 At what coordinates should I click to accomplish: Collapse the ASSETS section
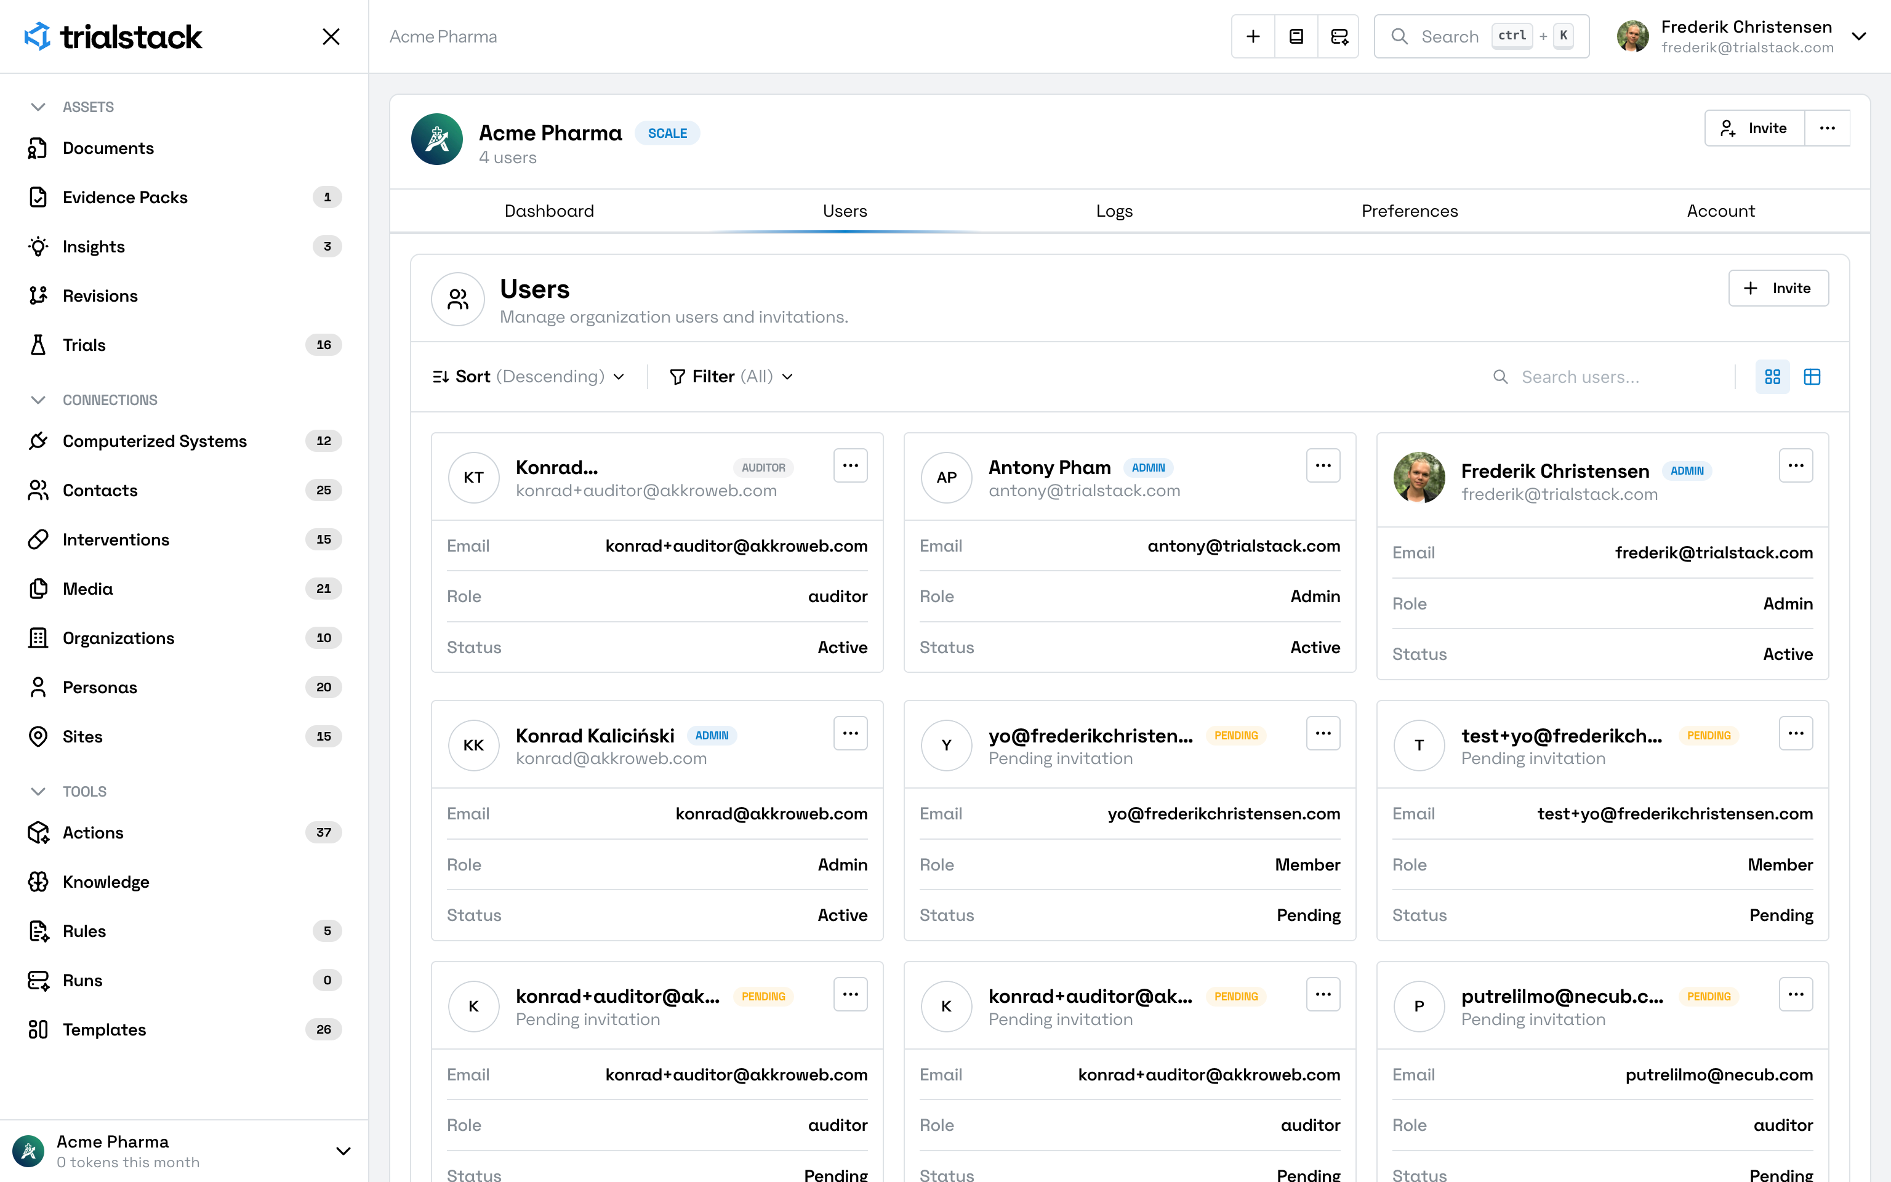(38, 107)
